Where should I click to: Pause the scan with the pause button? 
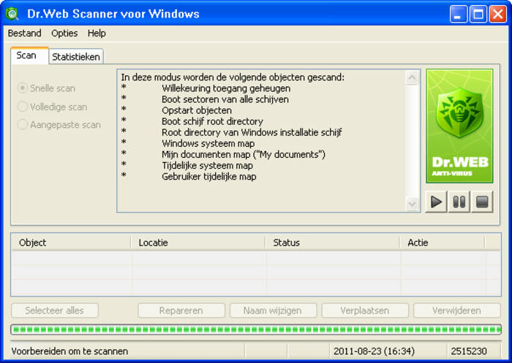(459, 202)
